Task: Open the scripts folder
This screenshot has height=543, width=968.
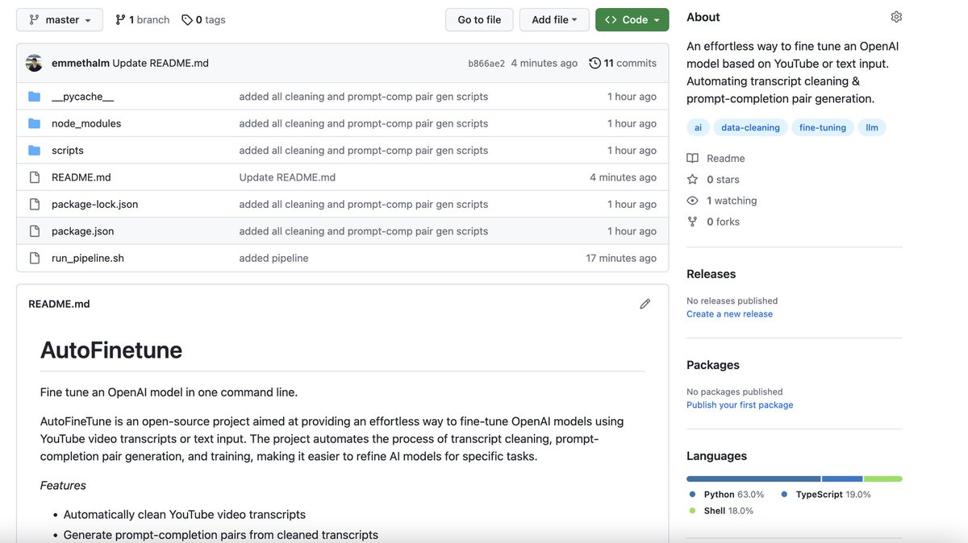Action: point(68,151)
